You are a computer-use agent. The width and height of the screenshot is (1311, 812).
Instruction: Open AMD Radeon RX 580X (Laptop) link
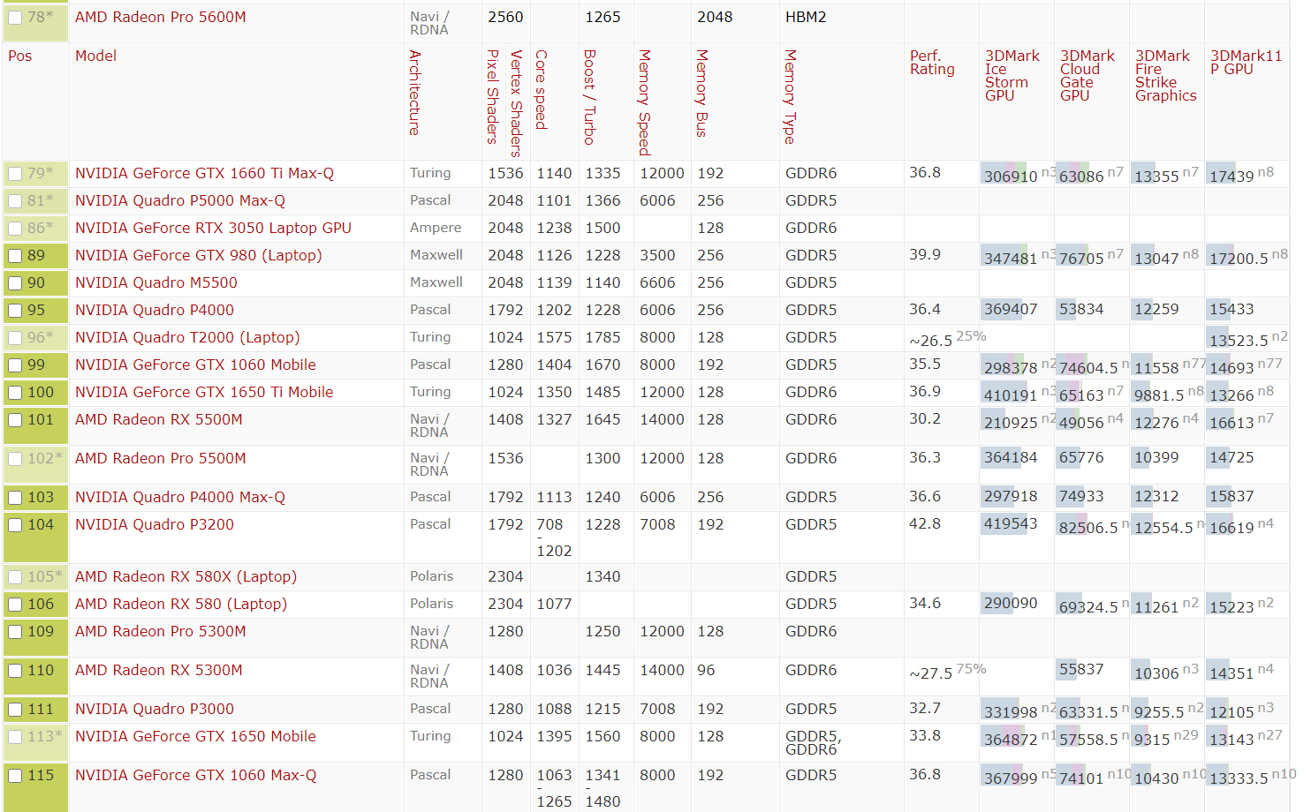tap(186, 576)
